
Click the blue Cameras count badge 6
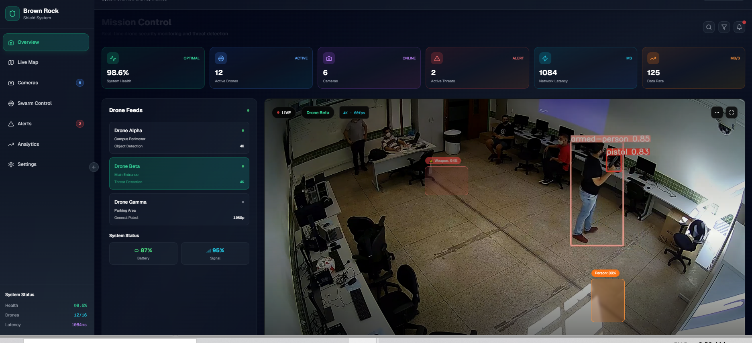pyautogui.click(x=80, y=83)
